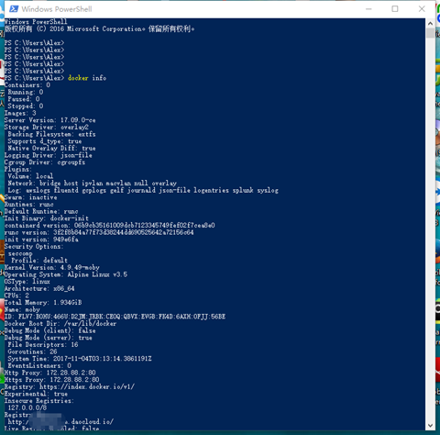
Task: Close the Windows PowerShell window
Action: (422, 9)
